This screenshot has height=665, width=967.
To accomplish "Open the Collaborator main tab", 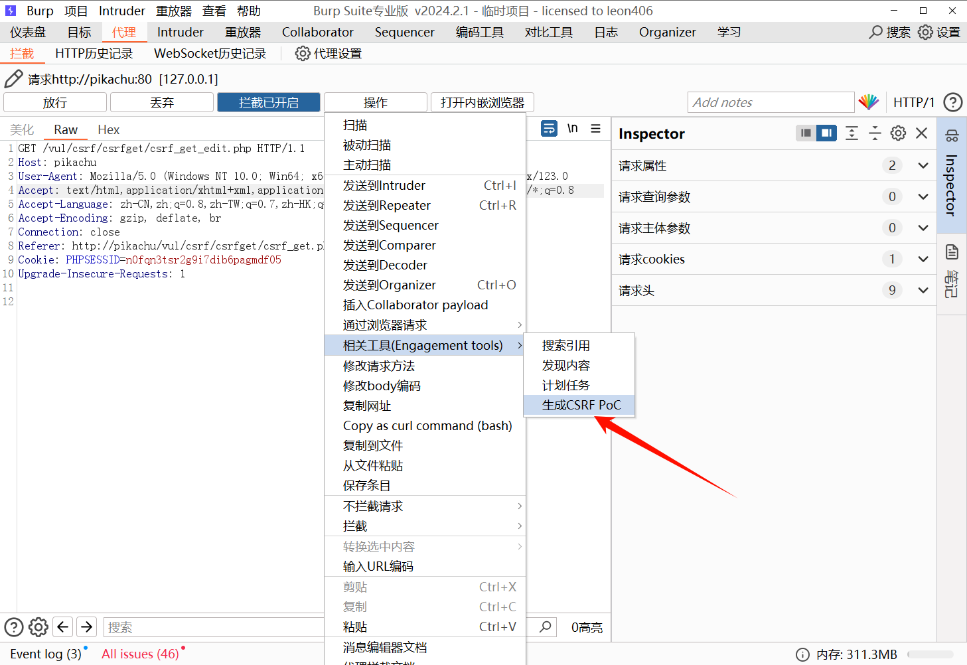I will 318,32.
